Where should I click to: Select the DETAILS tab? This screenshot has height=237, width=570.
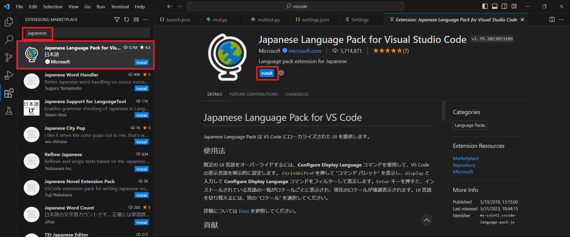[x=215, y=94]
